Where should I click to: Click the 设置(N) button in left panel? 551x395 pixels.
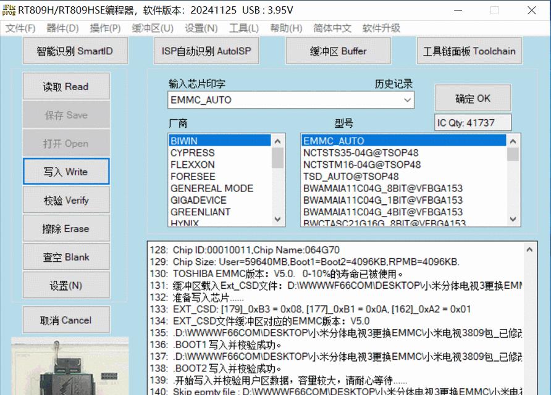(66, 285)
